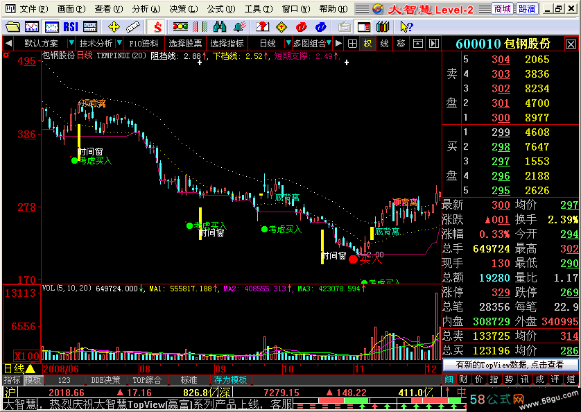Click the blue circular logo icon
Viewport: 581px width, 412px height.
[x=321, y=26]
